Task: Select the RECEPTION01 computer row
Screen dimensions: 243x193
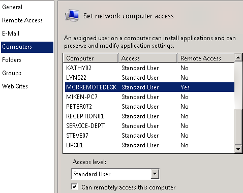Action: point(149,116)
